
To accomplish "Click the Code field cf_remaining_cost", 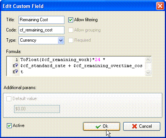I will [x=41, y=30].
